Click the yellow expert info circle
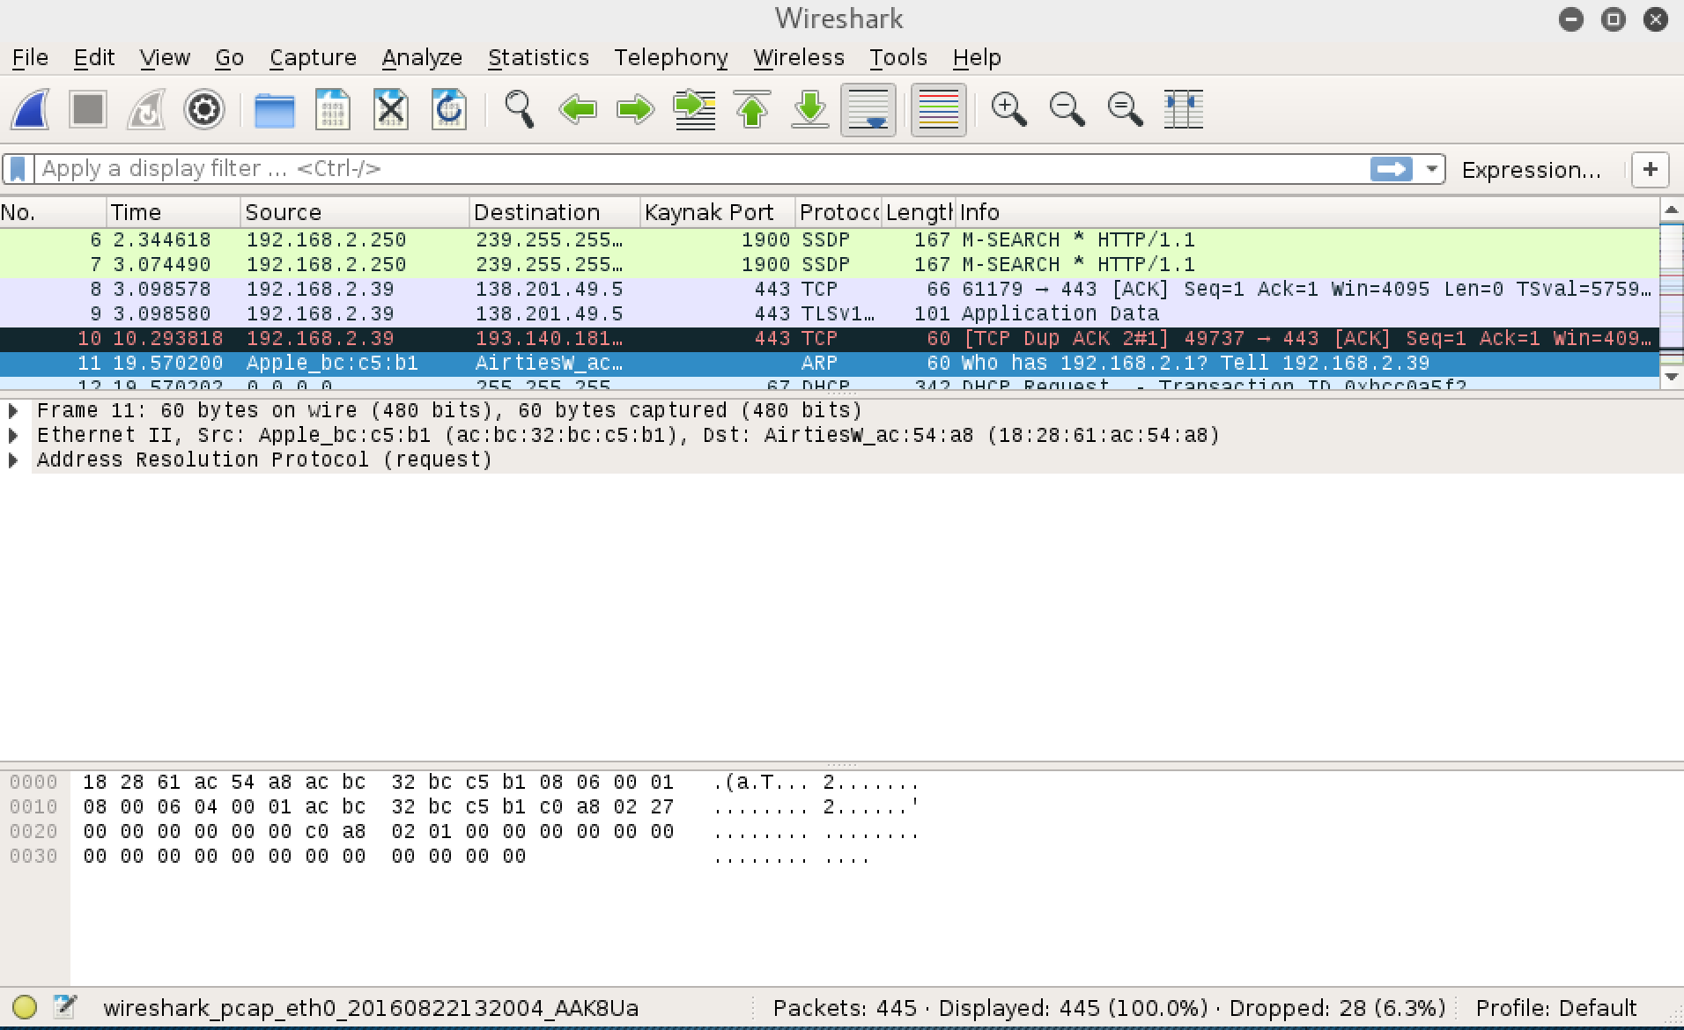The width and height of the screenshot is (1684, 1030). [25, 1007]
